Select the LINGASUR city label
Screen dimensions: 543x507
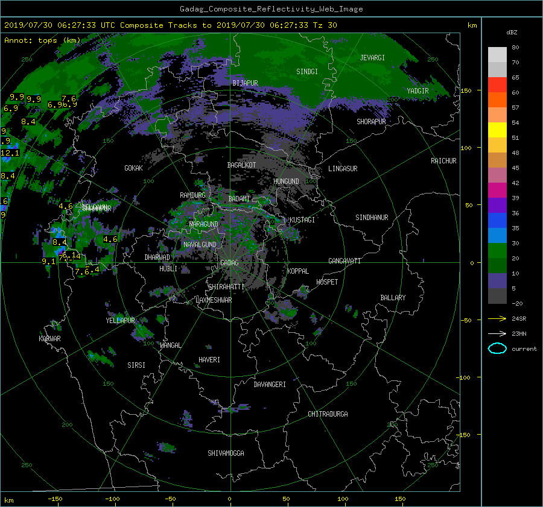click(343, 169)
